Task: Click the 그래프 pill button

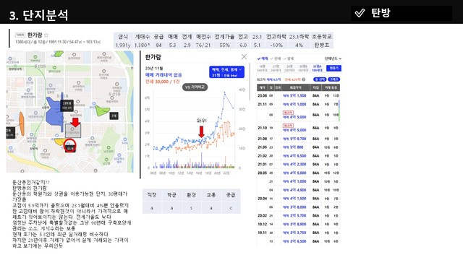Action: click(334, 79)
